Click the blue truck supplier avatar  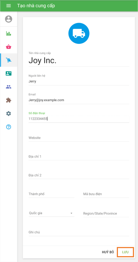pyautogui.click(x=79, y=33)
